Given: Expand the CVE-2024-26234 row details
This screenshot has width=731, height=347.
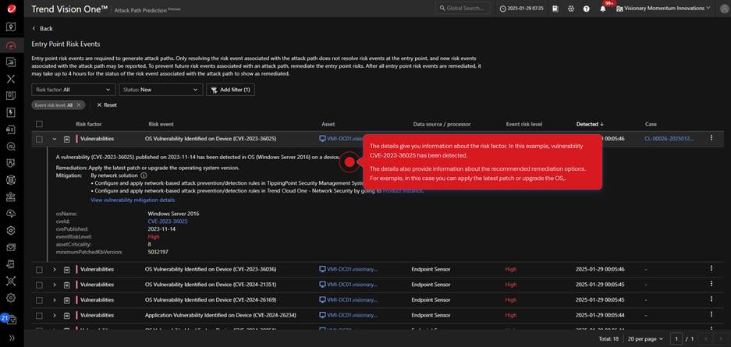Looking at the screenshot, I should pos(55,315).
